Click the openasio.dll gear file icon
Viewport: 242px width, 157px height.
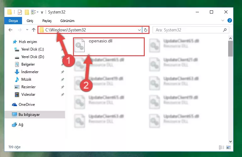point(80,46)
